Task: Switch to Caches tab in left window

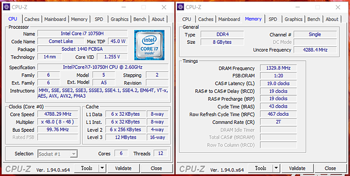Action: (32, 19)
